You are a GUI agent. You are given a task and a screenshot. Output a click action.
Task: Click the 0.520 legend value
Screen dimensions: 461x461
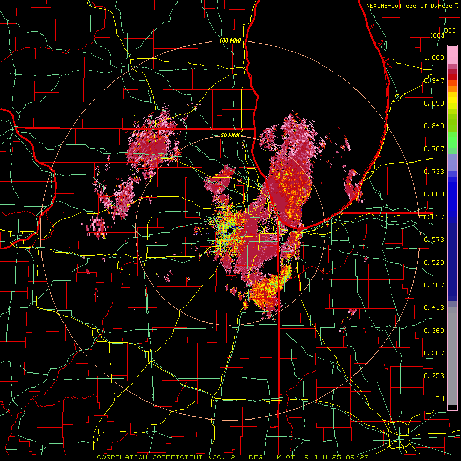tap(434, 263)
